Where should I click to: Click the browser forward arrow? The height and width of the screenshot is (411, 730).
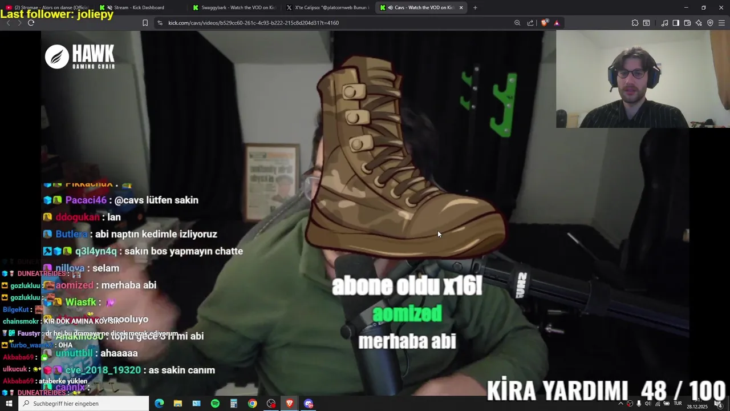click(19, 23)
